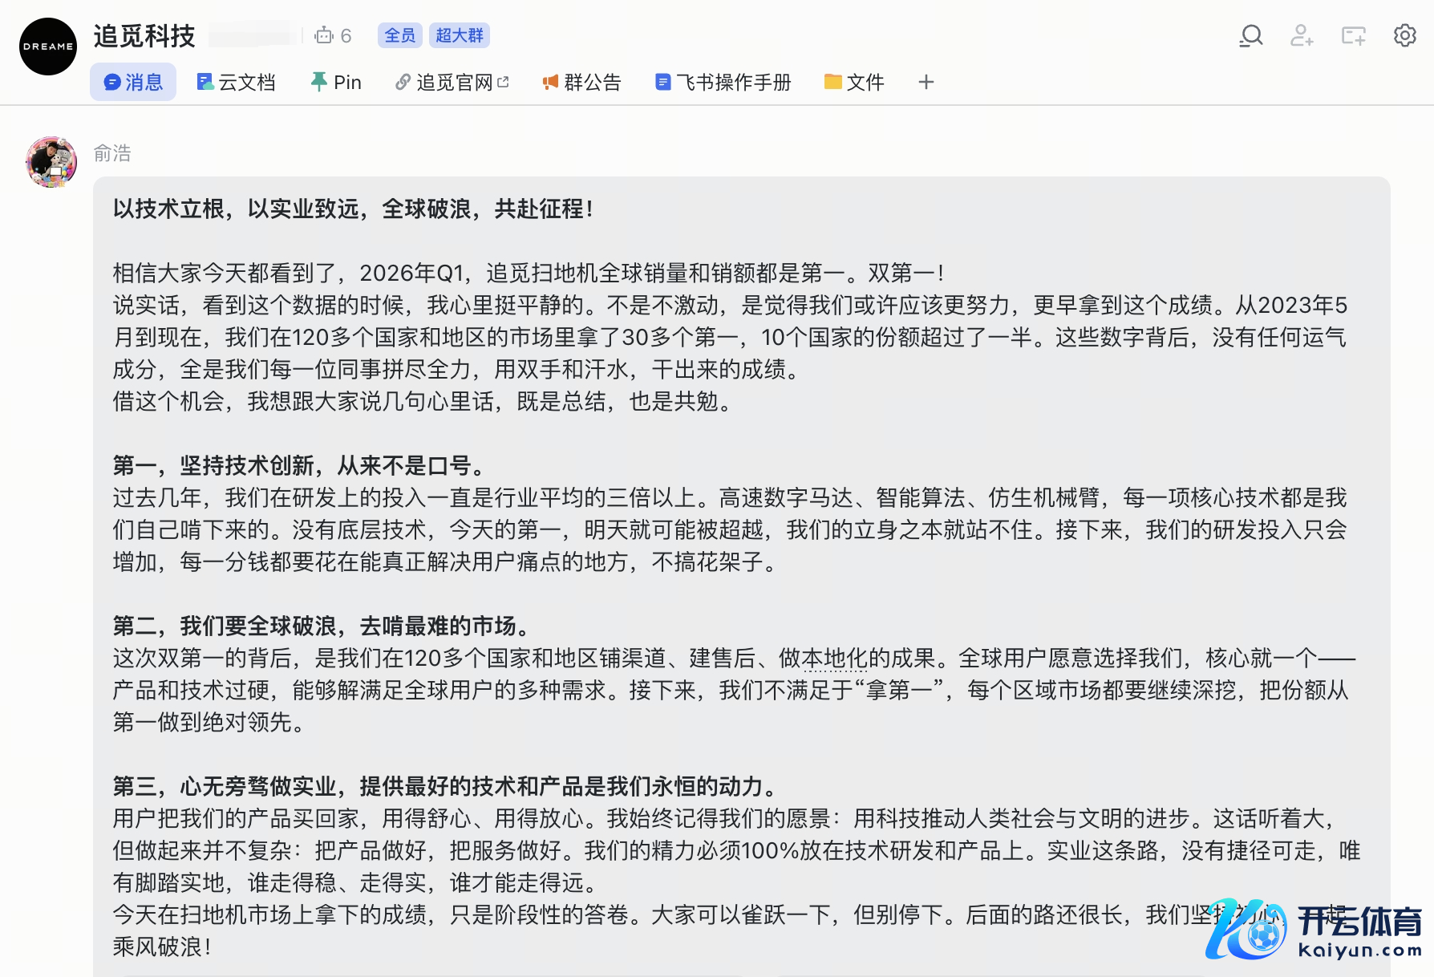Click the external-link arrow after 追觅官网
1434x977 pixels.
pyautogui.click(x=503, y=82)
